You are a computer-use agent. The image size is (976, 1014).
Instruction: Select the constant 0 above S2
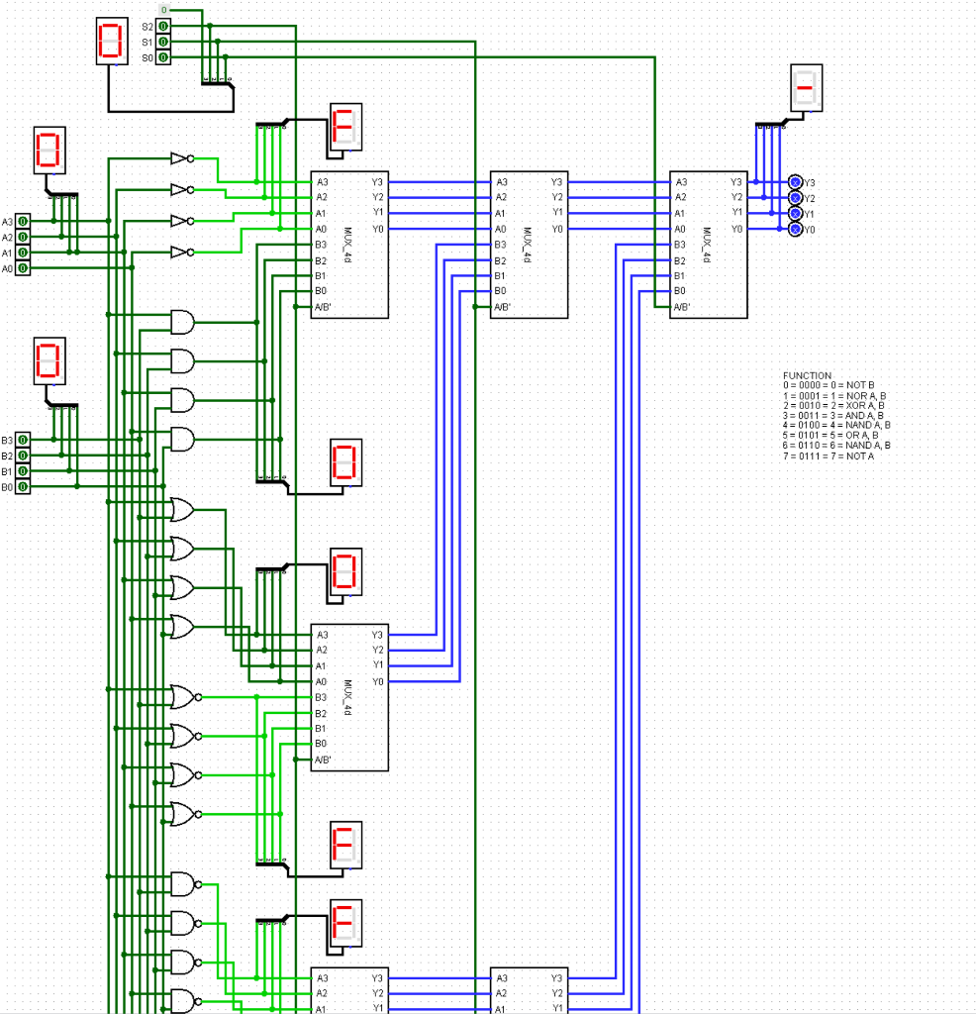(163, 10)
